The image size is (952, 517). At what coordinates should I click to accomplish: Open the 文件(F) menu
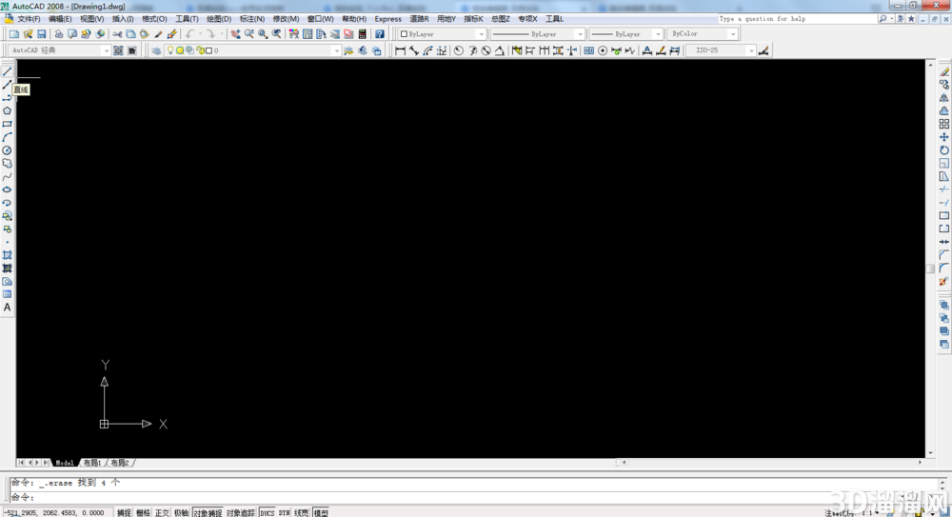[x=29, y=19]
